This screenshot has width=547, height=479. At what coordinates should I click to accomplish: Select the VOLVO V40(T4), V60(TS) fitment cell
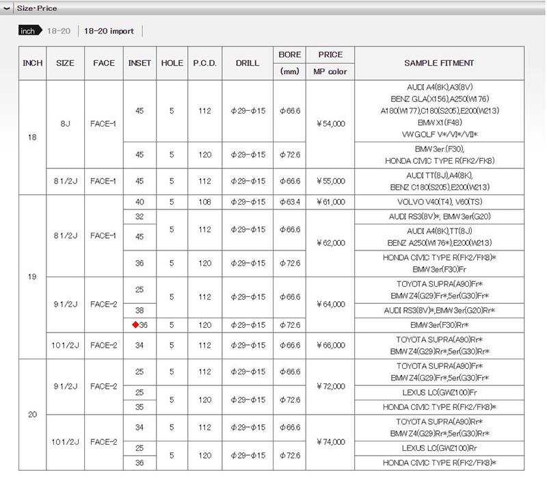click(x=438, y=202)
